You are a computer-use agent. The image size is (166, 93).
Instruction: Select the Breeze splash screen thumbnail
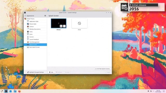(59, 23)
